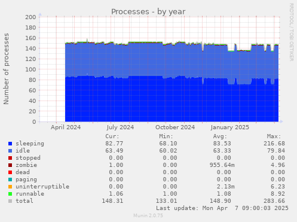Click total minimum value 133.01
The height and width of the screenshot is (222, 297).
click(166, 201)
